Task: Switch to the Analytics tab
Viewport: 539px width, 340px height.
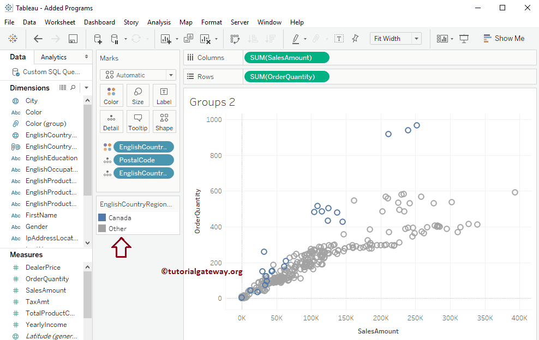Action: [x=53, y=57]
